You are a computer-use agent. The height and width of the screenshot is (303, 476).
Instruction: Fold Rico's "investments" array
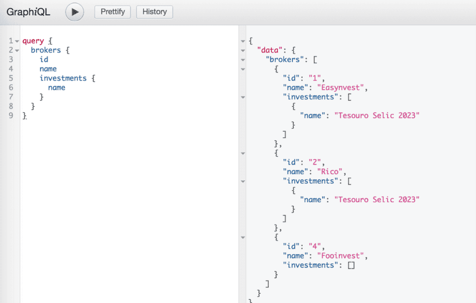pos(243,181)
